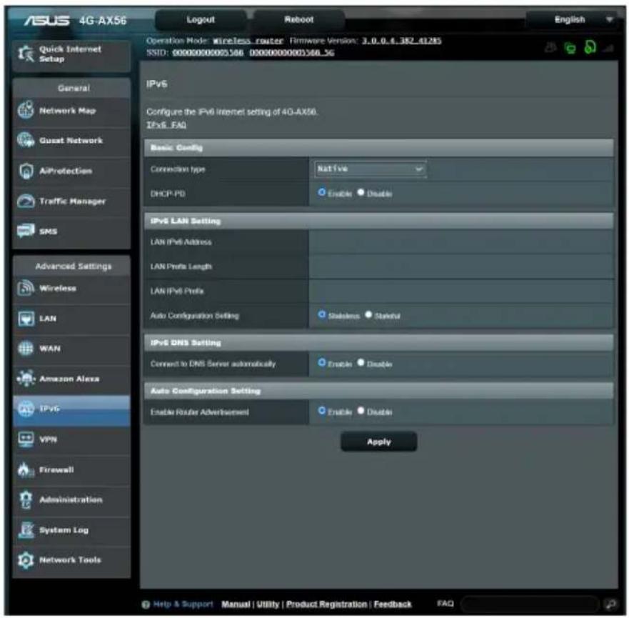Open the Product Registration footer link

click(x=326, y=604)
